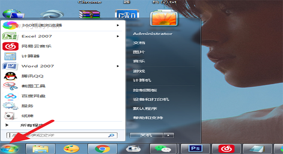Click the user account flower picture
This screenshot has height=154, width=283.
[x=164, y=19]
